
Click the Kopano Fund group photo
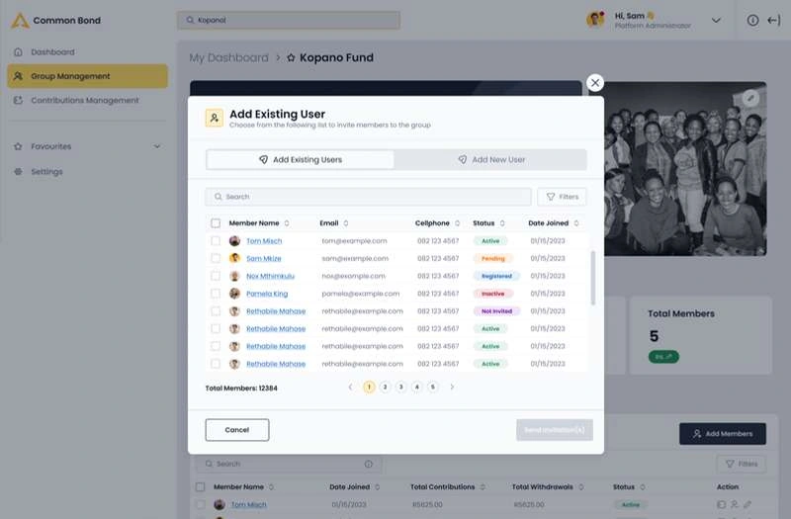point(685,168)
